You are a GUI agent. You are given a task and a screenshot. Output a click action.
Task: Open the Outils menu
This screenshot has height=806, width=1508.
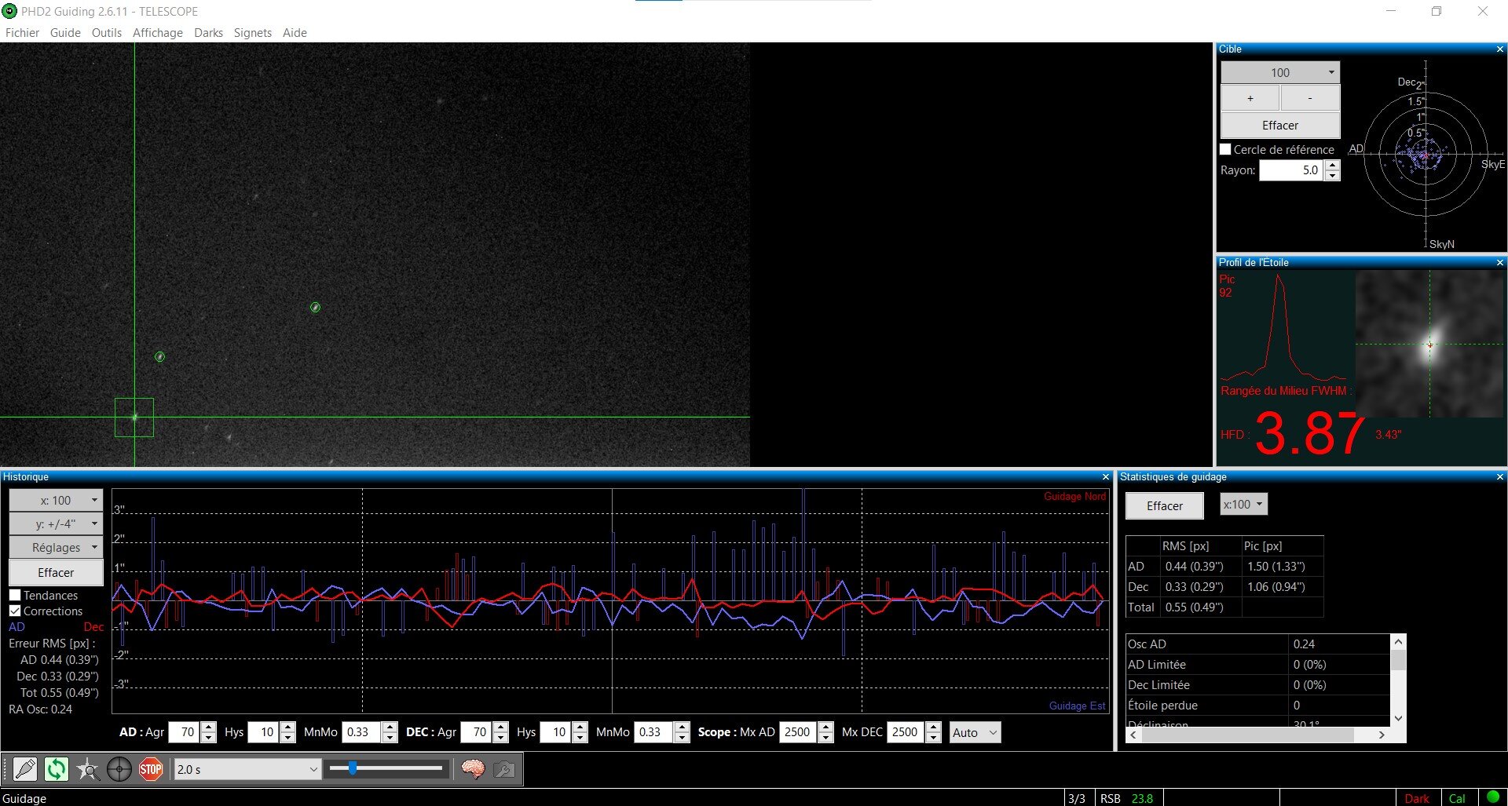click(x=107, y=33)
